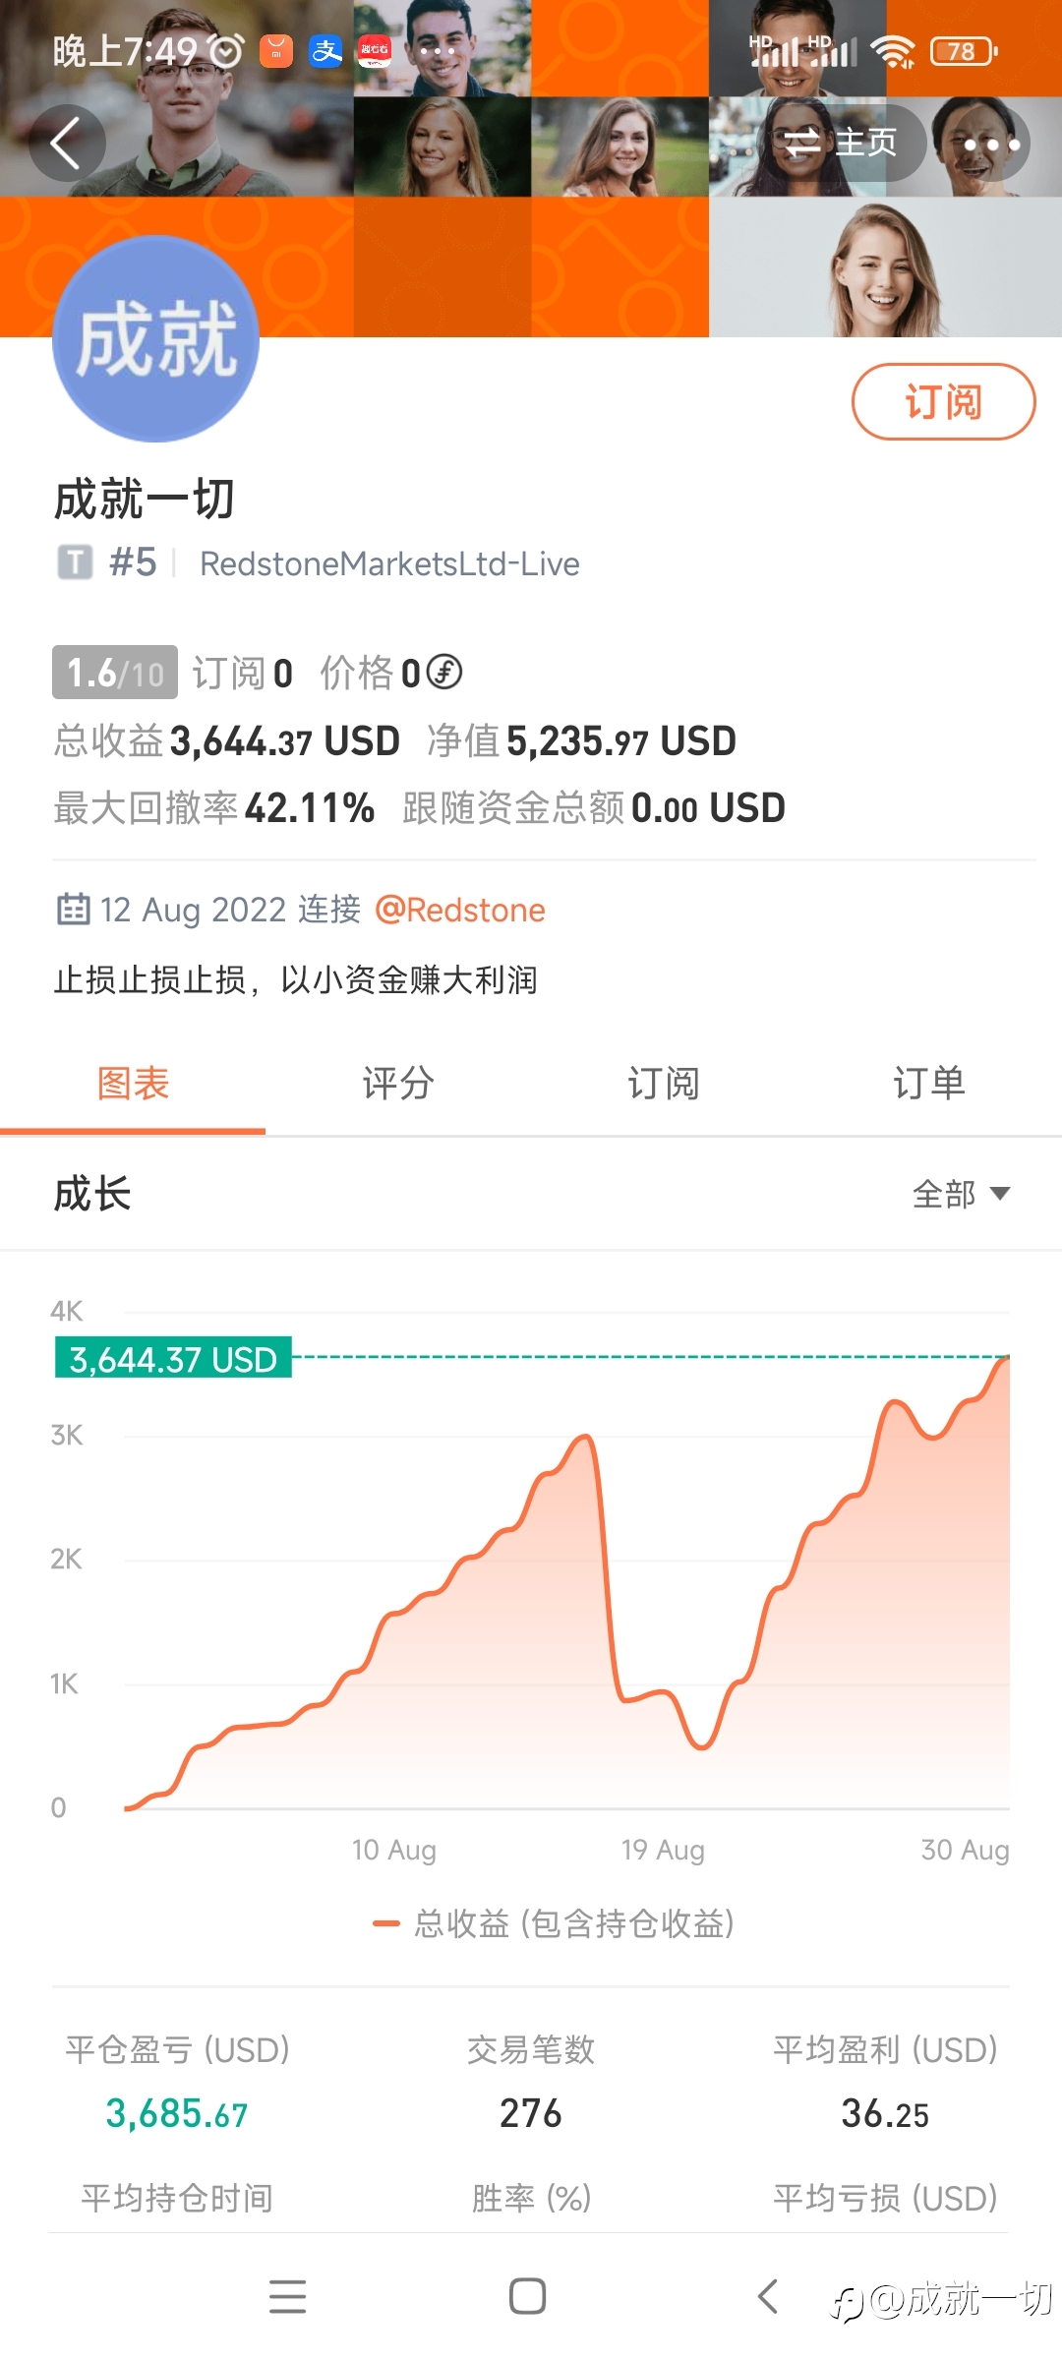Open the @Redstone broker link
The image size is (1062, 2360).
tap(460, 911)
